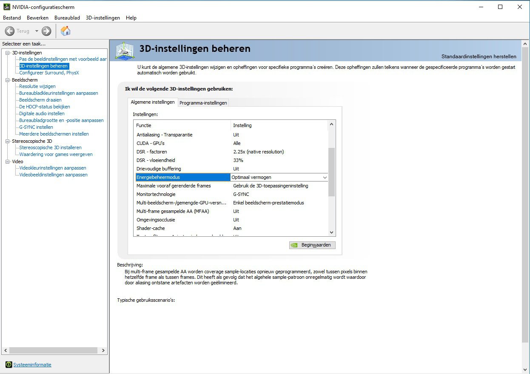Select the Antialiasing - Transparantie row
Image resolution: width=530 pixels, height=374 pixels.
231,135
